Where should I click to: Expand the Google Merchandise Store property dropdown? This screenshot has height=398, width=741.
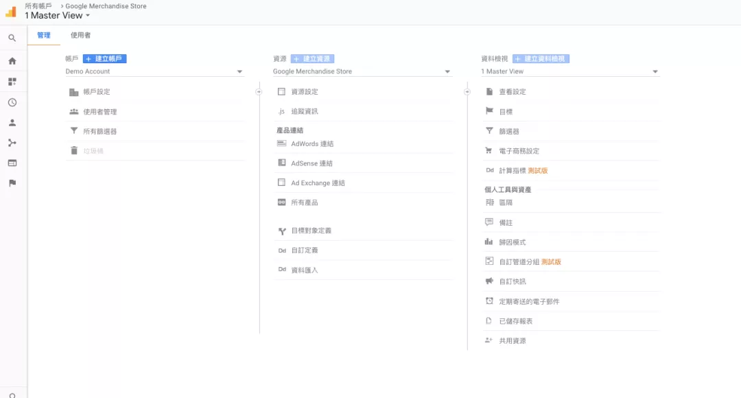362,71
